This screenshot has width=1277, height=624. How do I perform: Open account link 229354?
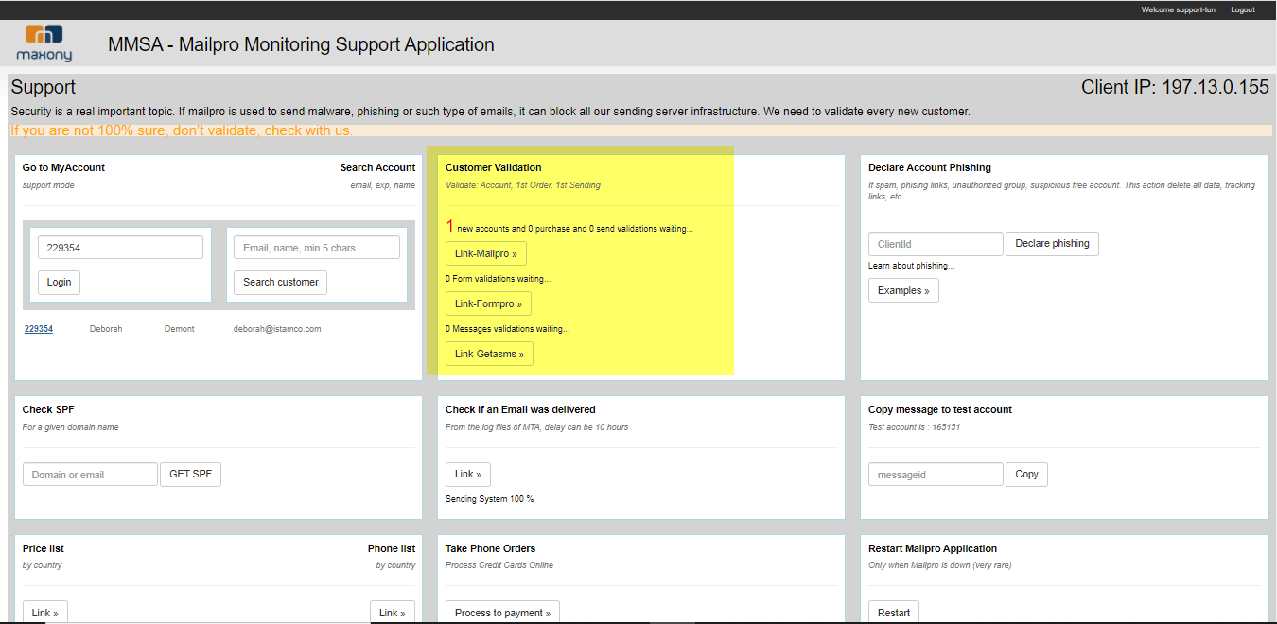(39, 329)
